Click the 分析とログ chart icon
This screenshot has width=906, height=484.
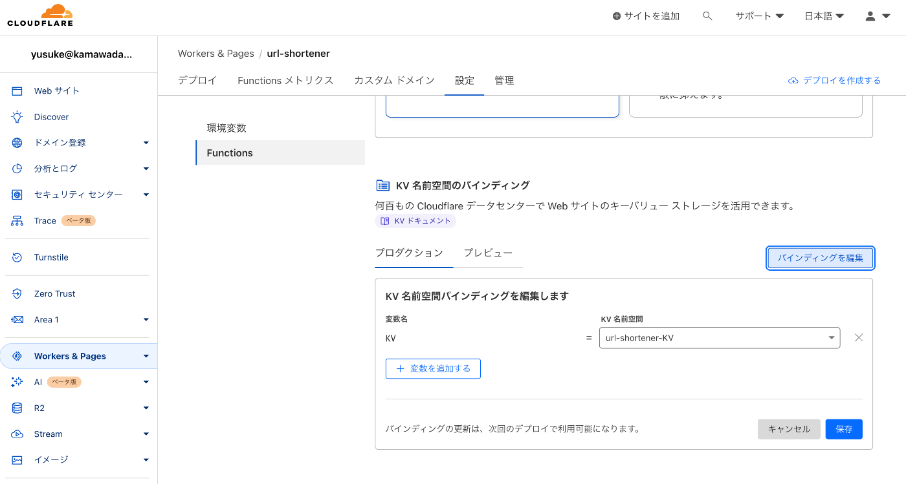17,169
